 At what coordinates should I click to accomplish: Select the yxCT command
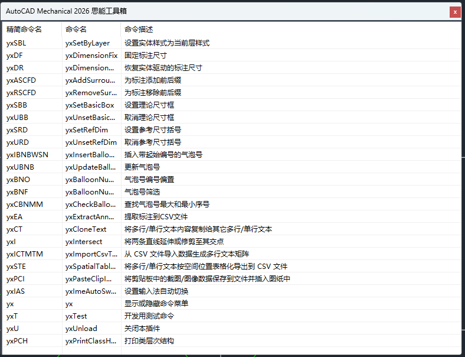[x=14, y=229]
